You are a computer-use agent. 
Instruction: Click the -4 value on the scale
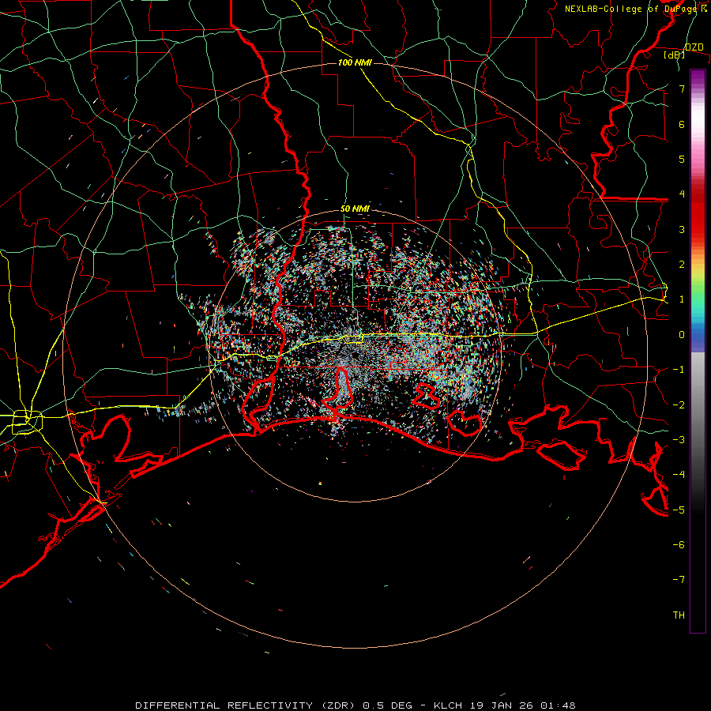coord(679,475)
